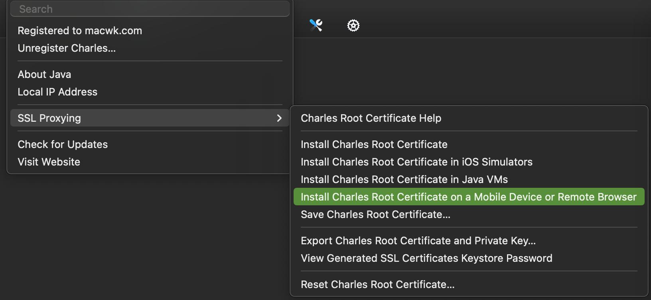Choose Unregister Charles… menu item
Screen dimensions: 651x300
[x=150, y=48]
